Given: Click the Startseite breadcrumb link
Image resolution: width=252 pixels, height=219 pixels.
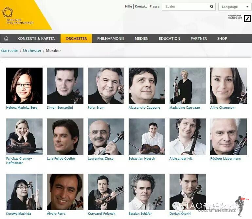Looking at the screenshot, I should pyautogui.click(x=9, y=51).
